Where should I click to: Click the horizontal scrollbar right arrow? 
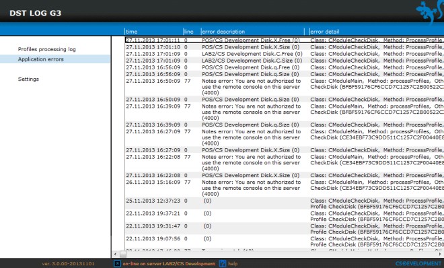[x=441, y=254]
